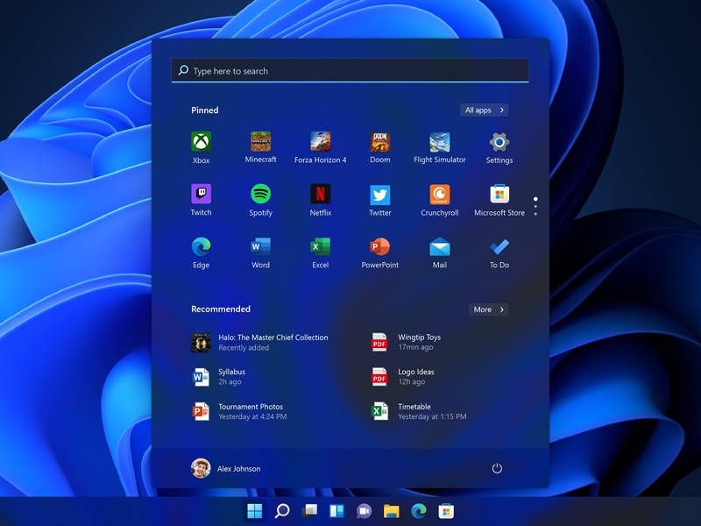Open Excel
701x526 pixels.
coord(321,252)
